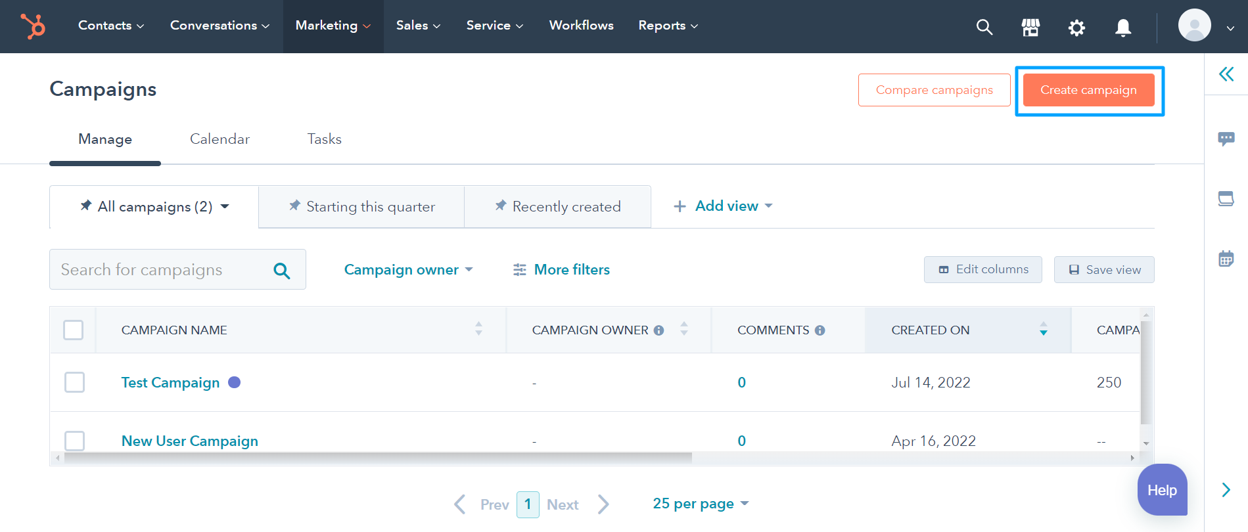1248x532 pixels.
Task: Click Campaign Owner info icon
Action: pos(659,330)
